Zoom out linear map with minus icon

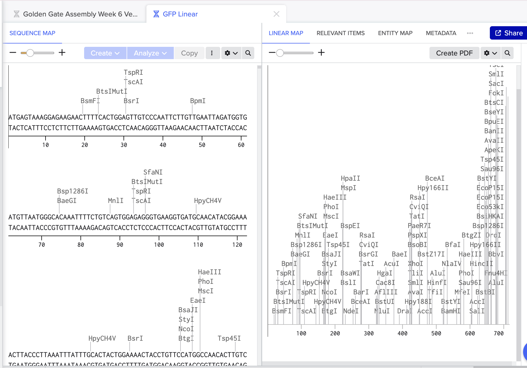(272, 53)
